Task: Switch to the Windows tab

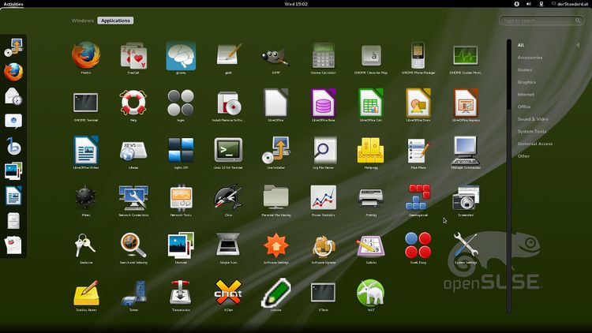Action: [82, 21]
